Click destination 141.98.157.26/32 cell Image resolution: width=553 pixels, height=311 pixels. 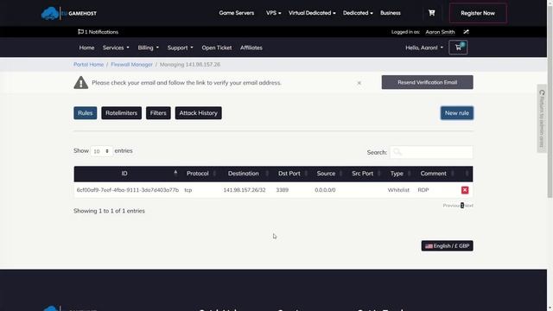[244, 190]
